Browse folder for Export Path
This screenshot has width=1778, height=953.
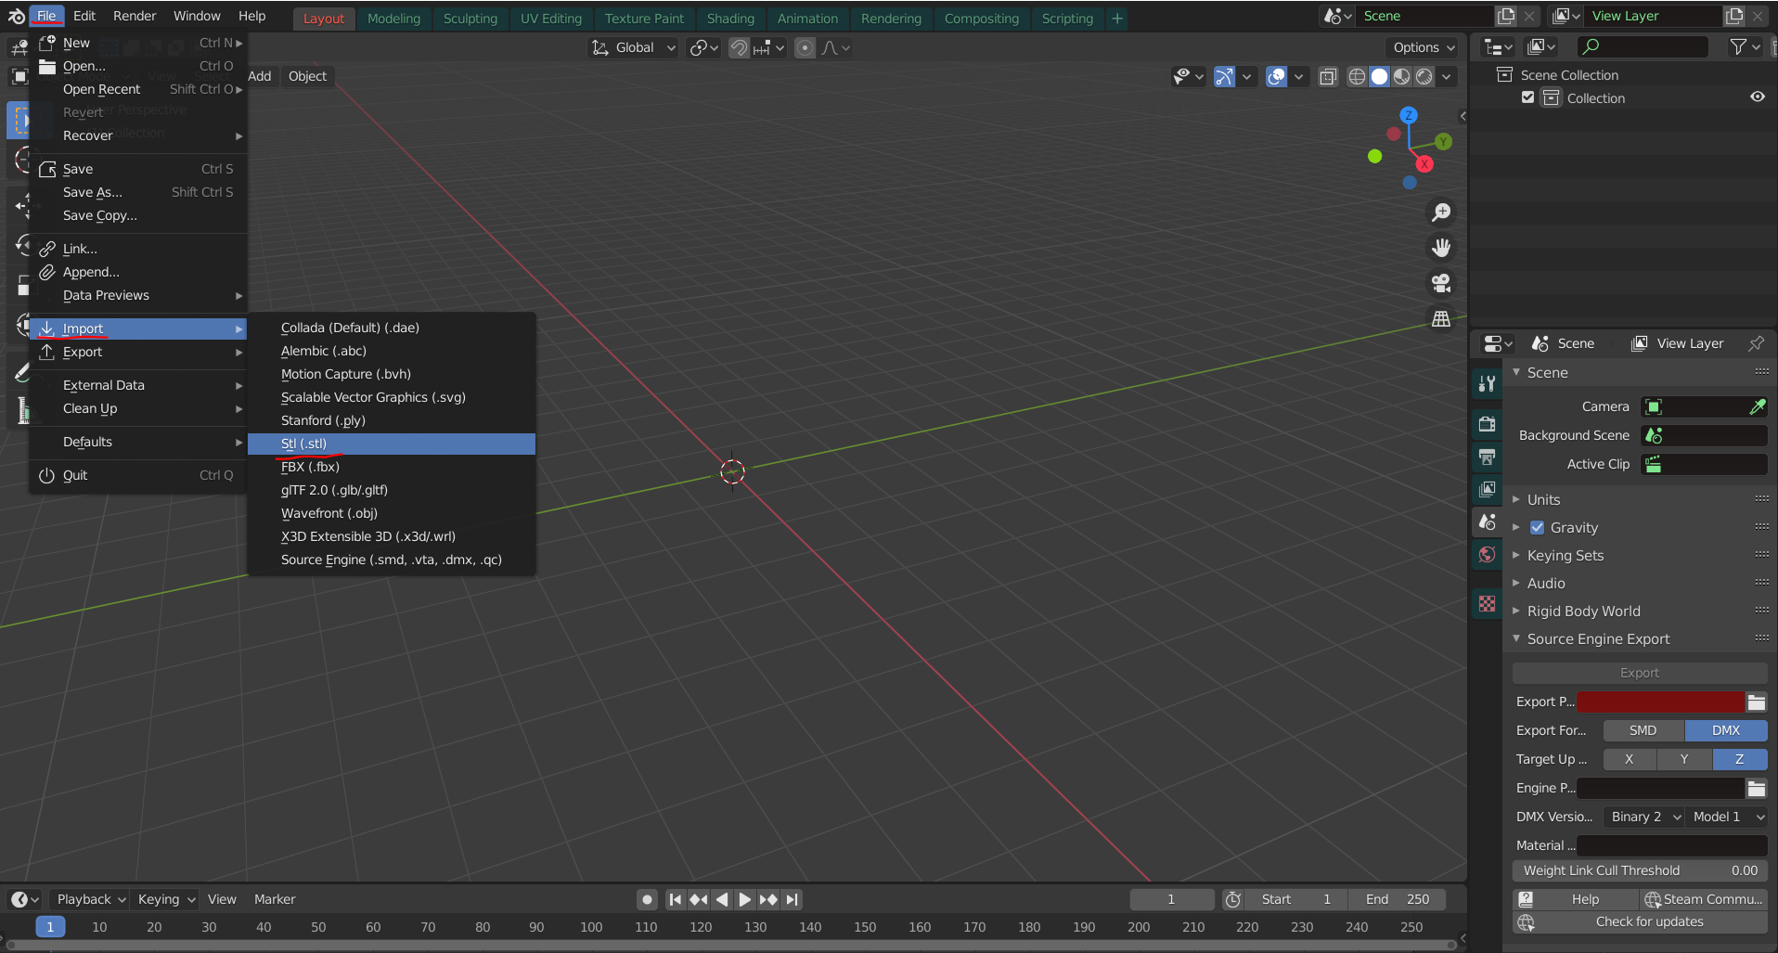[1757, 702]
